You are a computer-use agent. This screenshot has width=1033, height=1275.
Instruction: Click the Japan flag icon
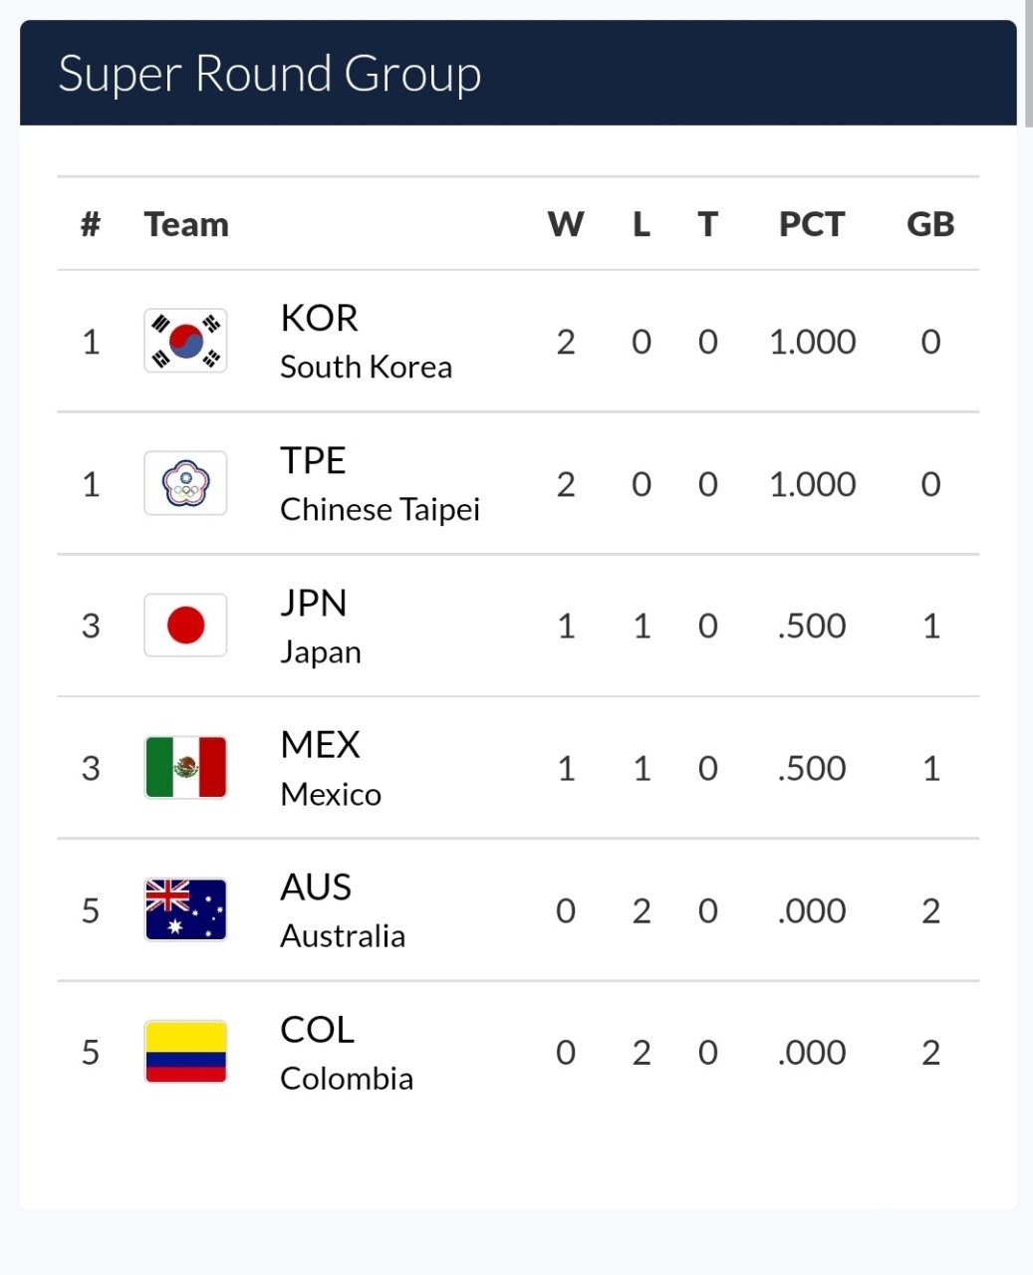pos(185,626)
